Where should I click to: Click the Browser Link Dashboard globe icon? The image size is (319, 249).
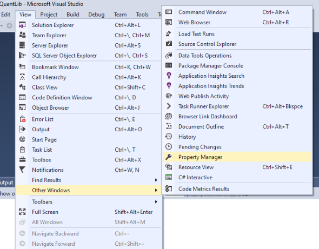point(169,116)
